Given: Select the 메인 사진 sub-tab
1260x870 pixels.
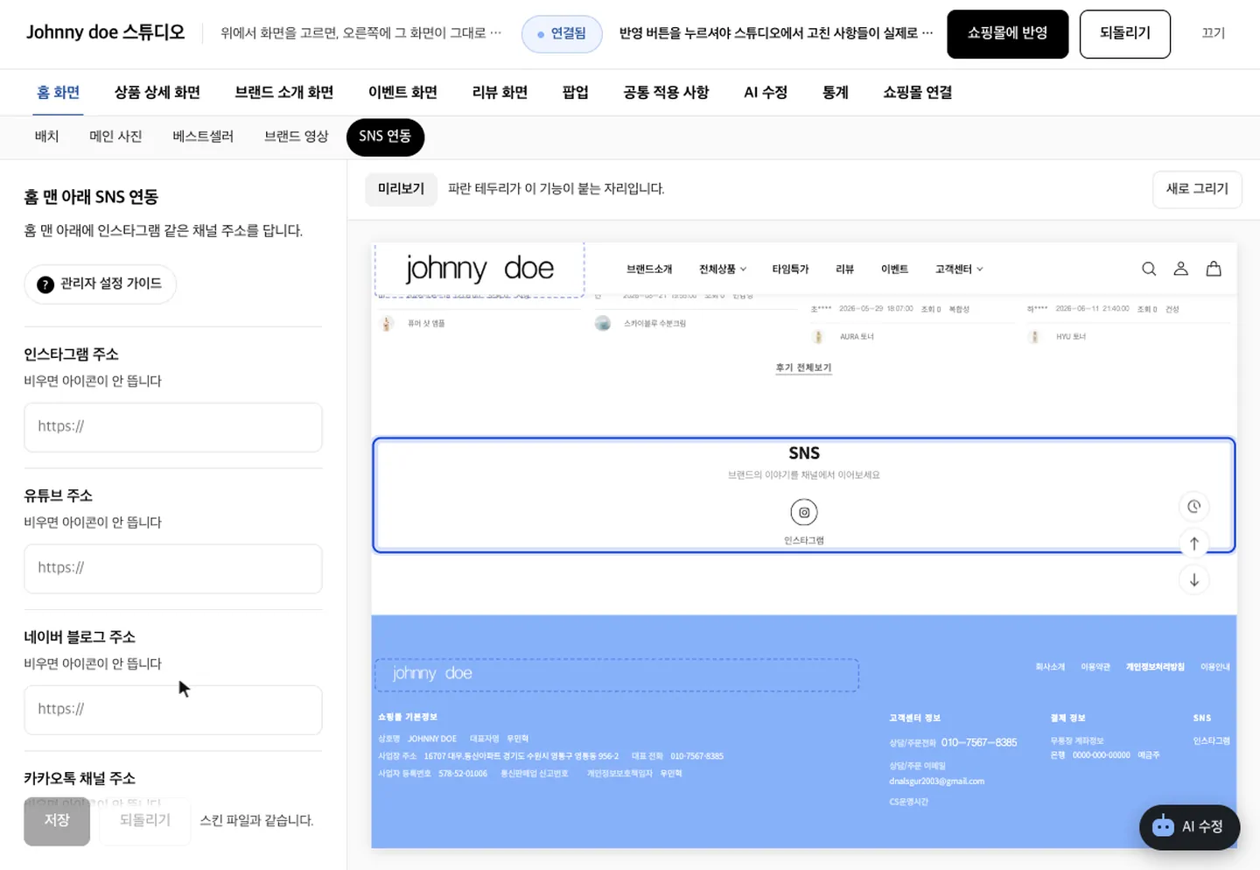Looking at the screenshot, I should point(115,137).
